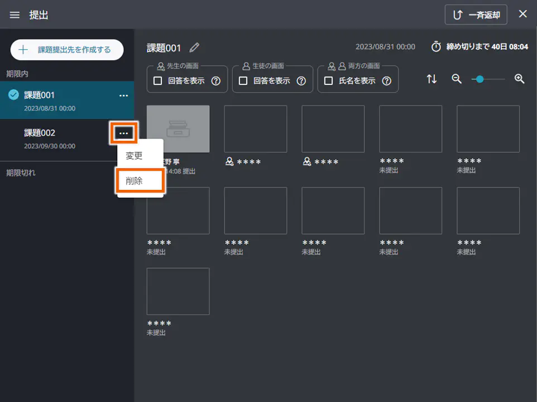Open the hamburger menu icon
This screenshot has width=537, height=402.
point(15,15)
